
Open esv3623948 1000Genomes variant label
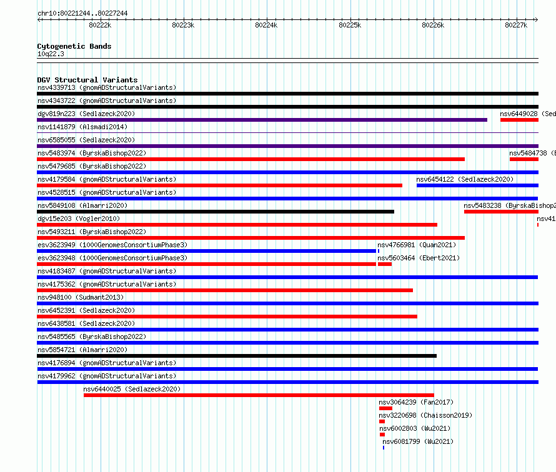click(112, 258)
